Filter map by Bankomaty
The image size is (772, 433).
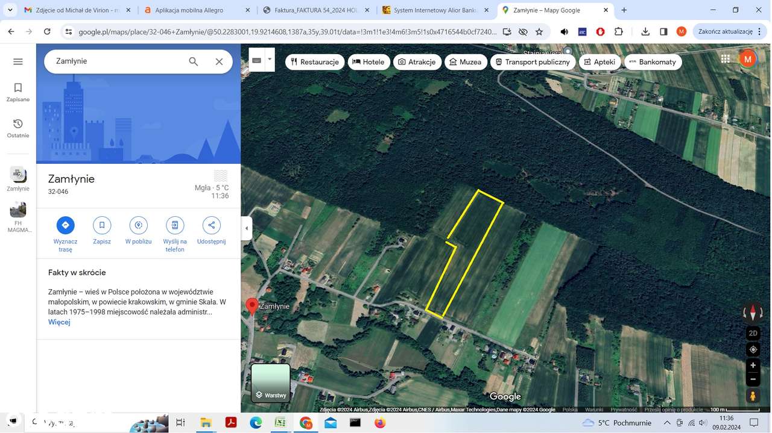tap(653, 62)
